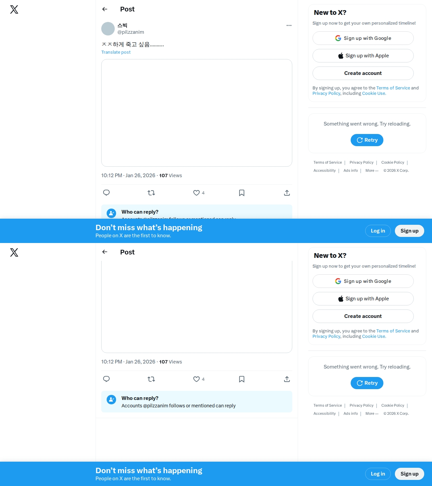The height and width of the screenshot is (486, 432).
Task: Click Translate post link
Action: coord(116,52)
